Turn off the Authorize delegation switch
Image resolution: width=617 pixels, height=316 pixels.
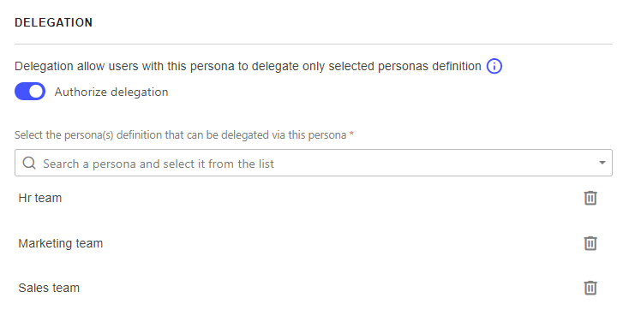pos(30,91)
